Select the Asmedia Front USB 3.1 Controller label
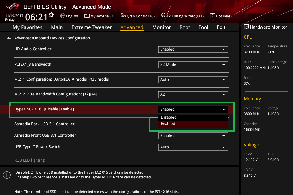Viewport: 293px width, 195px height. (45, 136)
